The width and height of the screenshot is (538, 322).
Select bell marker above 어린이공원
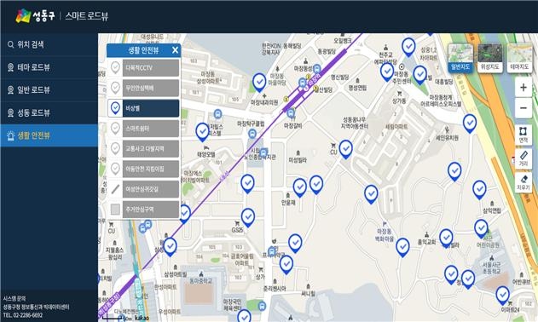481,229
